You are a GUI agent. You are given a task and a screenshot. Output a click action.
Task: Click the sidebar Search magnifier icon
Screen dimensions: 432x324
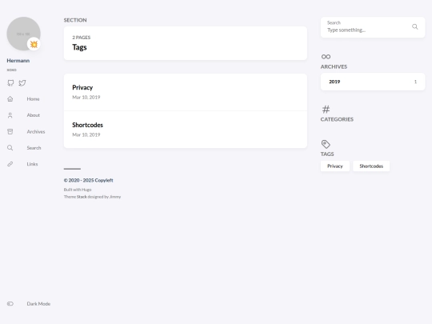(x=10, y=148)
